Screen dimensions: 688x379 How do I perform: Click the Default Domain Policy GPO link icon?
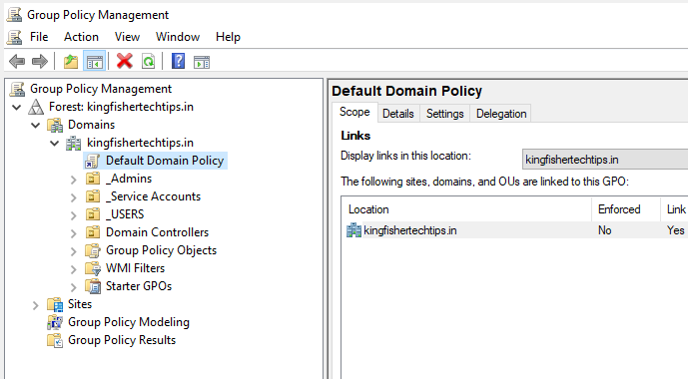tap(93, 161)
